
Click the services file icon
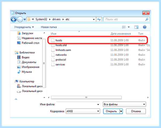pyautogui.click(x=53, y=64)
